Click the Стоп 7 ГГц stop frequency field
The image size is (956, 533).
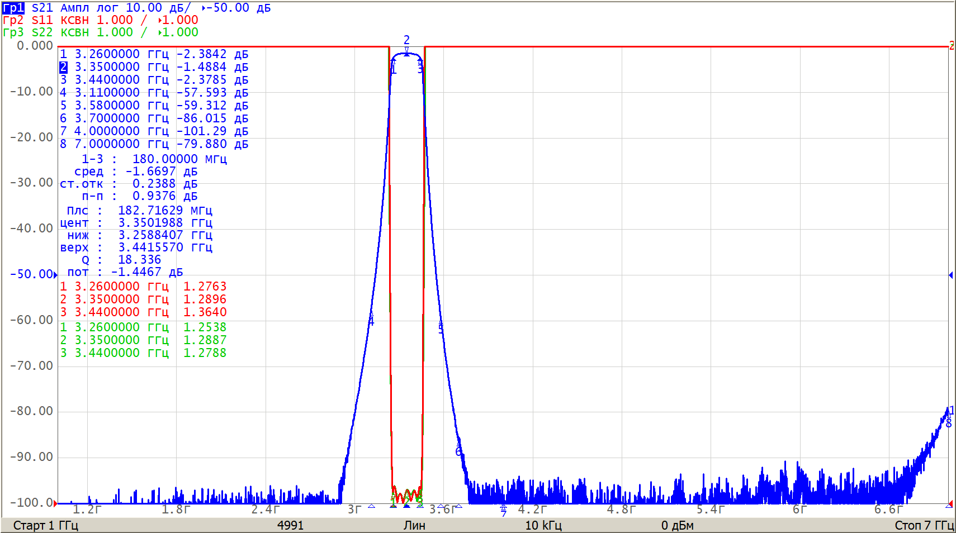(924, 525)
